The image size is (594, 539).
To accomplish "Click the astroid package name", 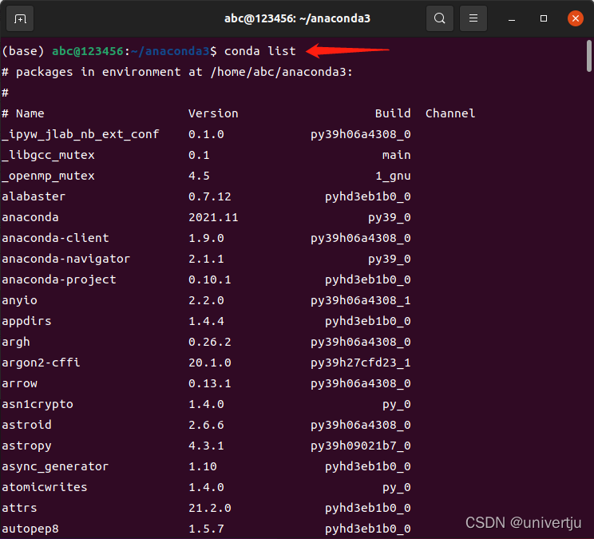I will point(26,425).
